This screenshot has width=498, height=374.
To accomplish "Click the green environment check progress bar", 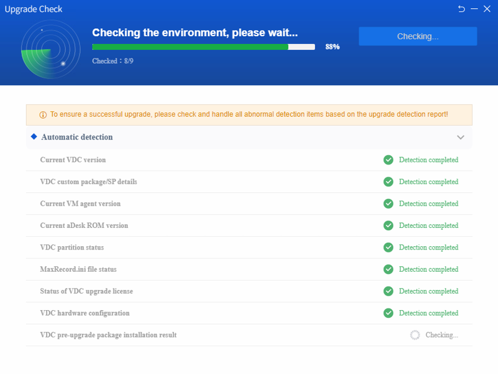I will pos(203,47).
